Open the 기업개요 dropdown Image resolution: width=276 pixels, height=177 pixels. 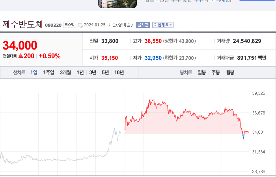coord(163,25)
